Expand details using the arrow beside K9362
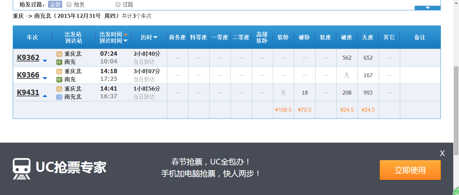 pyautogui.click(x=45, y=61)
